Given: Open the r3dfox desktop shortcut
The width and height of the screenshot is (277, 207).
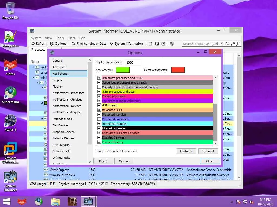Looking at the screenshot, I should pos(11,67).
